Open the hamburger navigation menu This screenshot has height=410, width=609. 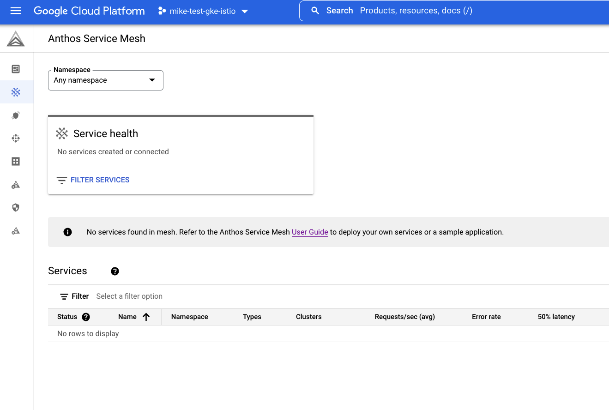(16, 11)
